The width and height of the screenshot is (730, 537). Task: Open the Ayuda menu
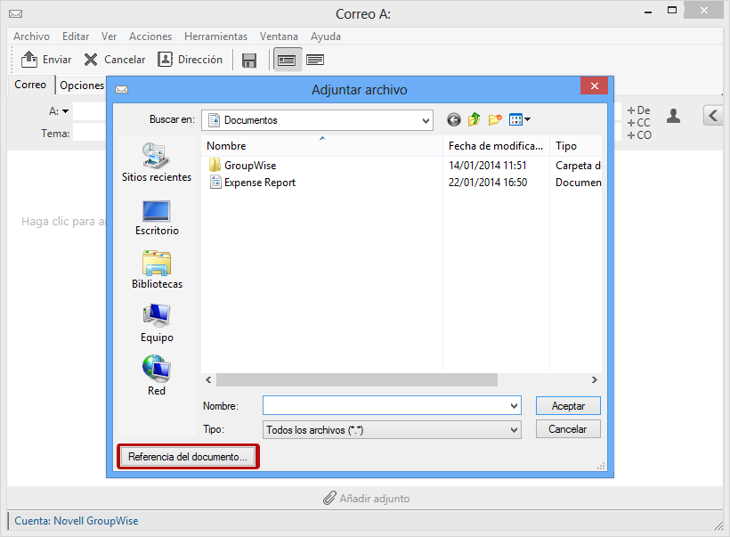(x=326, y=37)
